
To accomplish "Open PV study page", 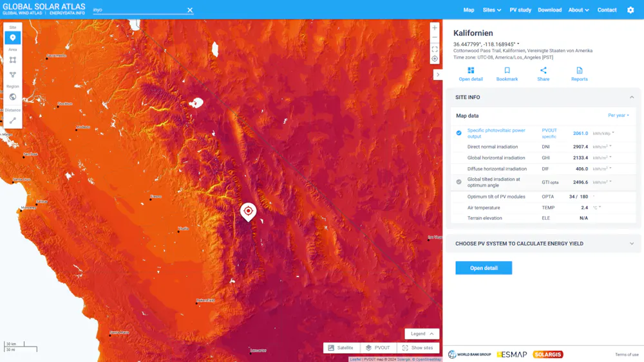I will [520, 10].
